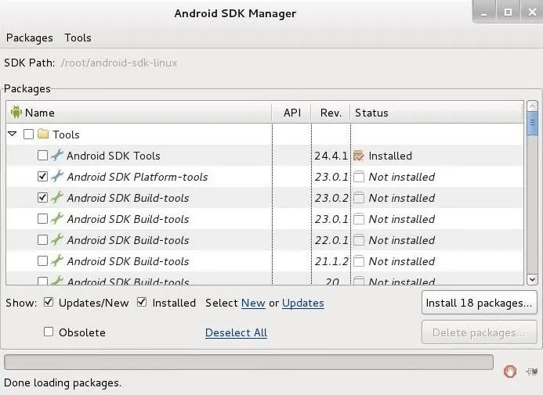543x395 pixels.
Task: Click Not installed icon for rev 23.0.2
Action: pyautogui.click(x=359, y=198)
